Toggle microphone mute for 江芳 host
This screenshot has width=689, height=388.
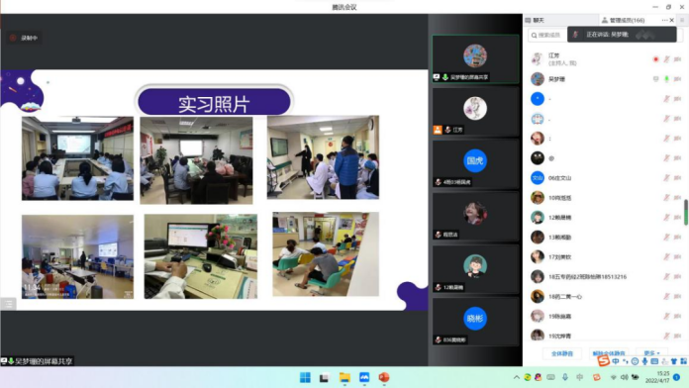666,59
